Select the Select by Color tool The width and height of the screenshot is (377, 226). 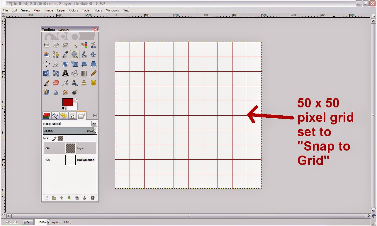pyautogui.click(x=84, y=45)
